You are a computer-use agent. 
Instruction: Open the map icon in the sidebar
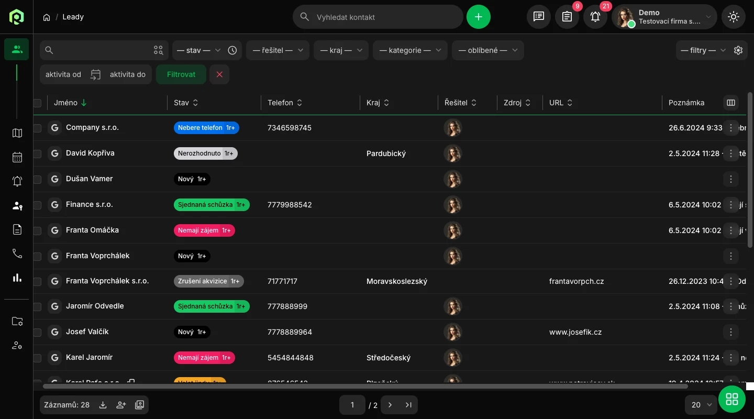click(17, 133)
